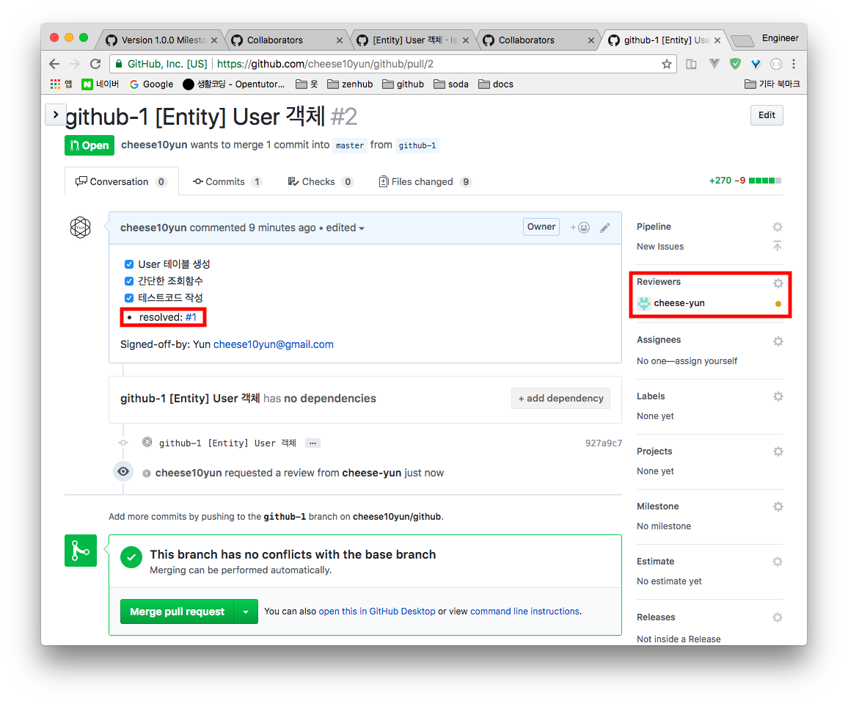Edit comment with pencil icon
The image size is (848, 704).
click(x=604, y=228)
